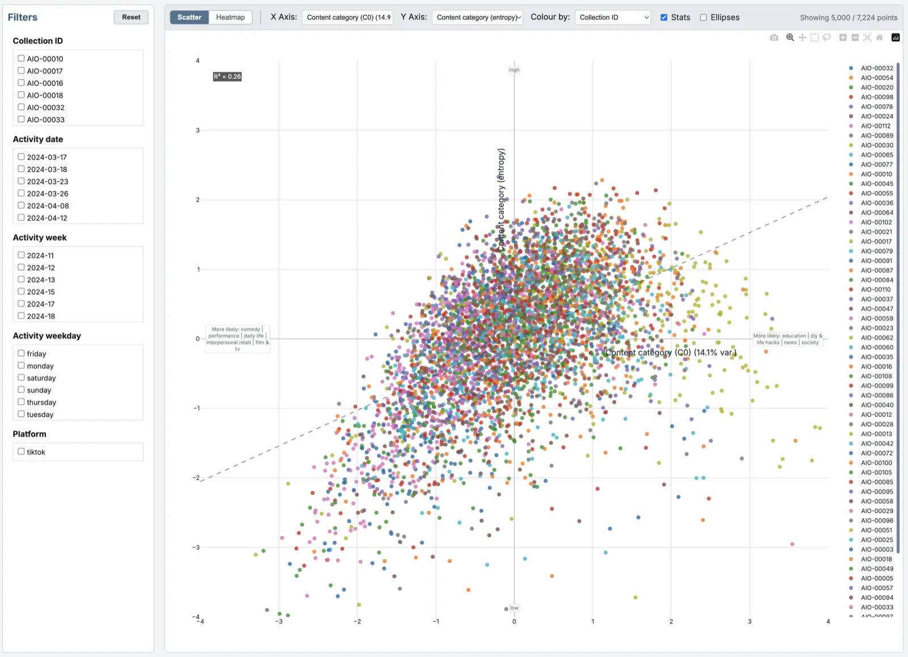Toggle legend entry AIO-00049
Screen dimensions: 908x657
(871, 569)
